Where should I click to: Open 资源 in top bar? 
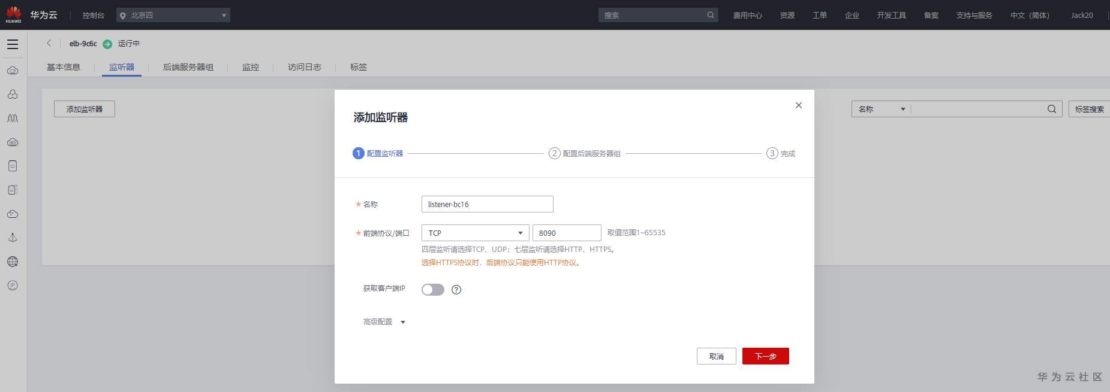pos(787,15)
